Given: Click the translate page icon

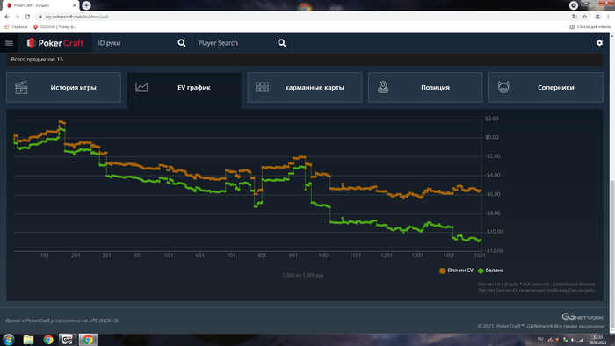Looking at the screenshot, I should pyautogui.click(x=575, y=17).
